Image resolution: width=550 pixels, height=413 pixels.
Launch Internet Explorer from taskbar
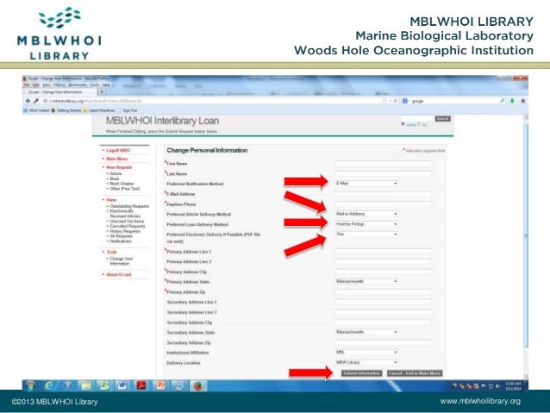pyautogui.click(x=49, y=385)
